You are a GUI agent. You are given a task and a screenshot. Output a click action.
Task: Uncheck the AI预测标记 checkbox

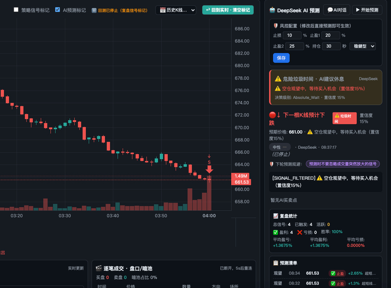coord(57,10)
